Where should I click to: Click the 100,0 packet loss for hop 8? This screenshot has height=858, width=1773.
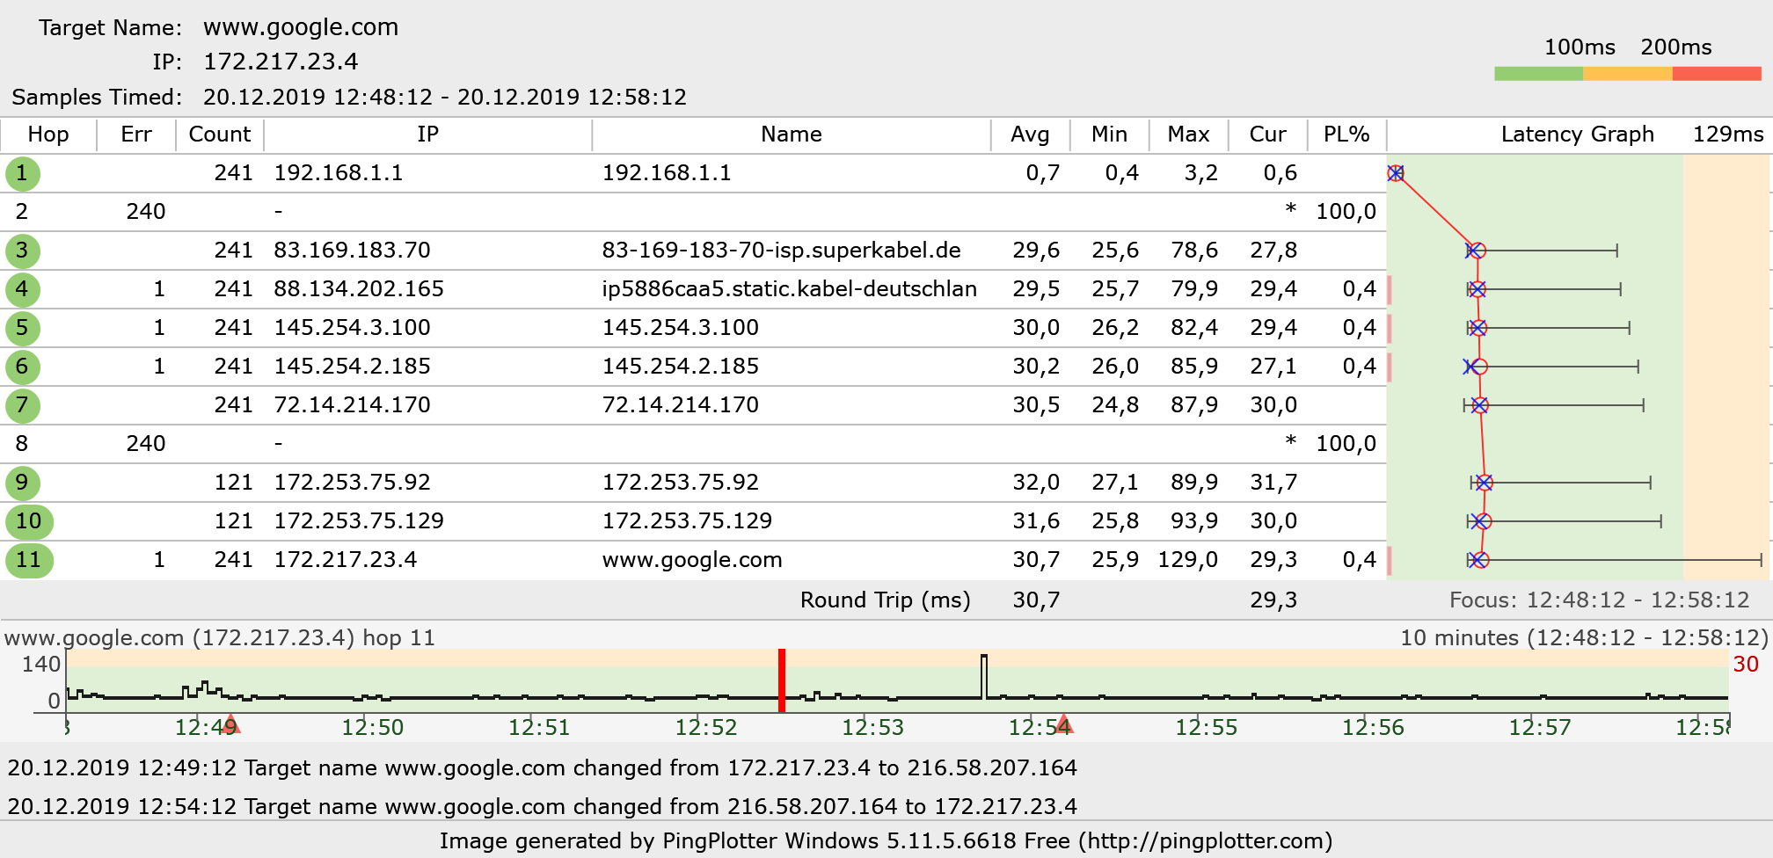[x=1346, y=444]
